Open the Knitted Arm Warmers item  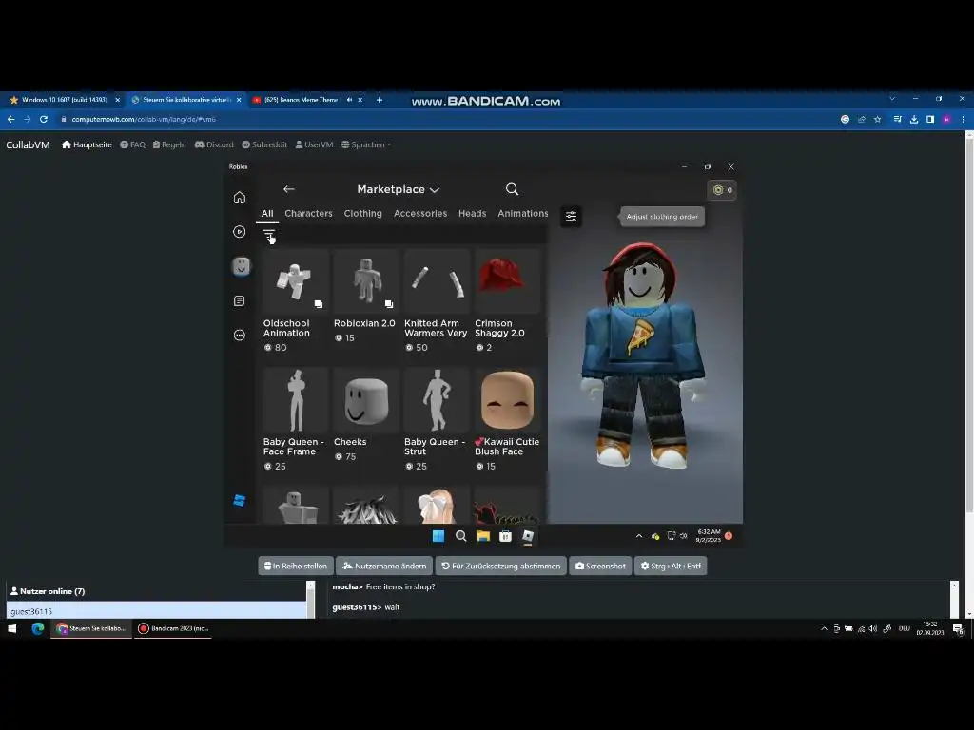436,301
